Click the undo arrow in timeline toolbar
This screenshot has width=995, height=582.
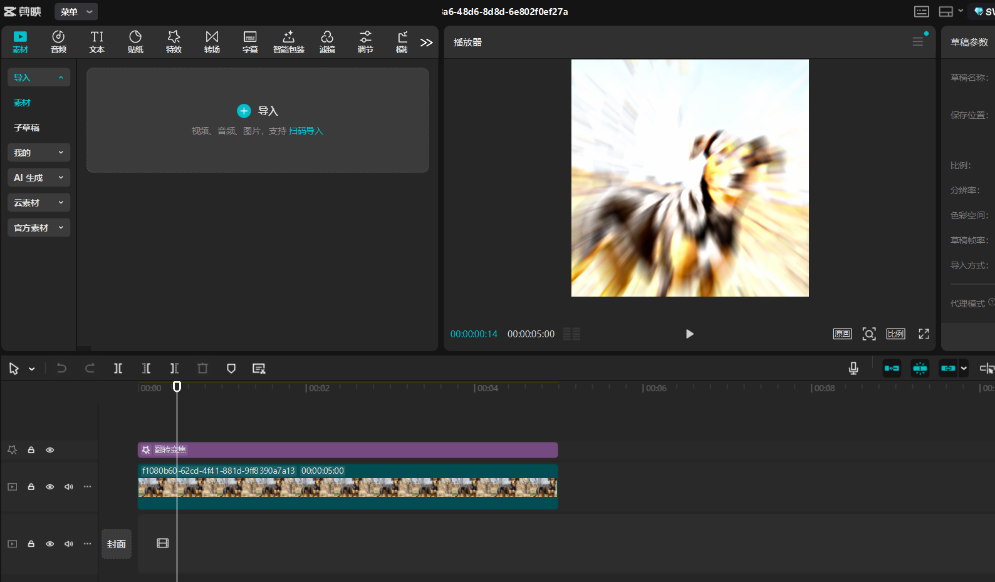(61, 369)
